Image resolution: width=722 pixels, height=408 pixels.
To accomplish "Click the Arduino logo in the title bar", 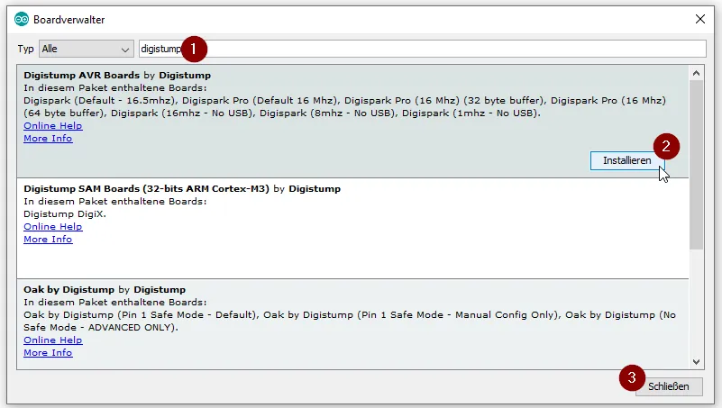I will (21, 18).
